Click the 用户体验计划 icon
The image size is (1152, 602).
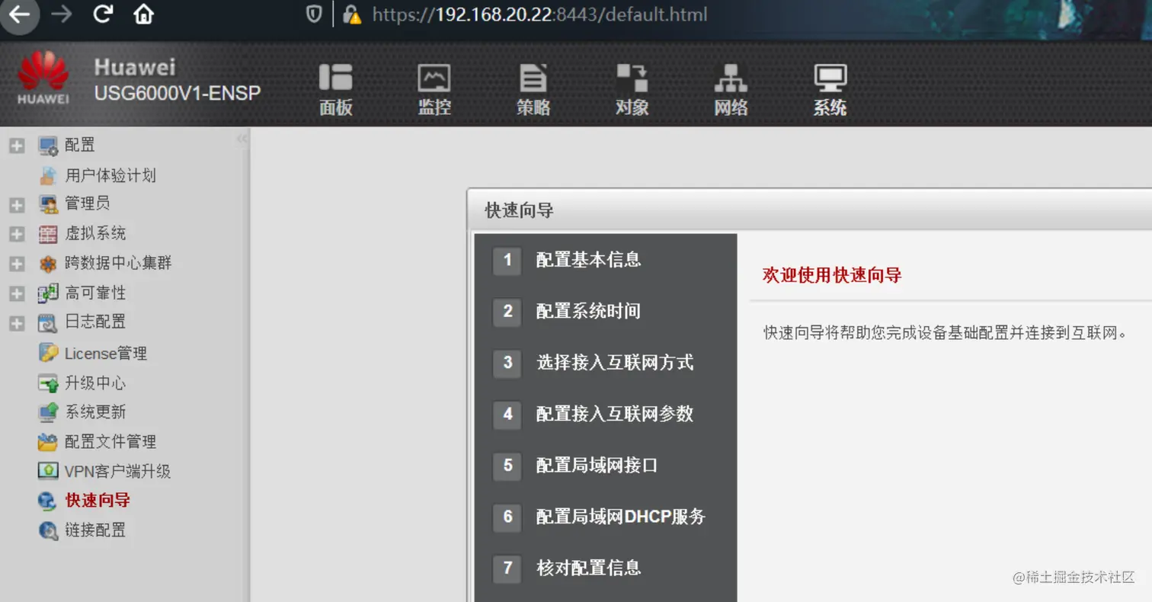coord(48,175)
